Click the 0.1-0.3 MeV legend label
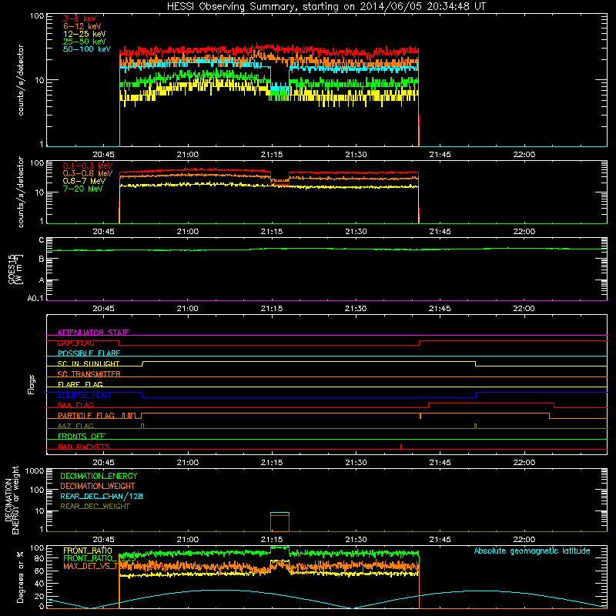Screen dimensions: 616x616 click(x=88, y=166)
